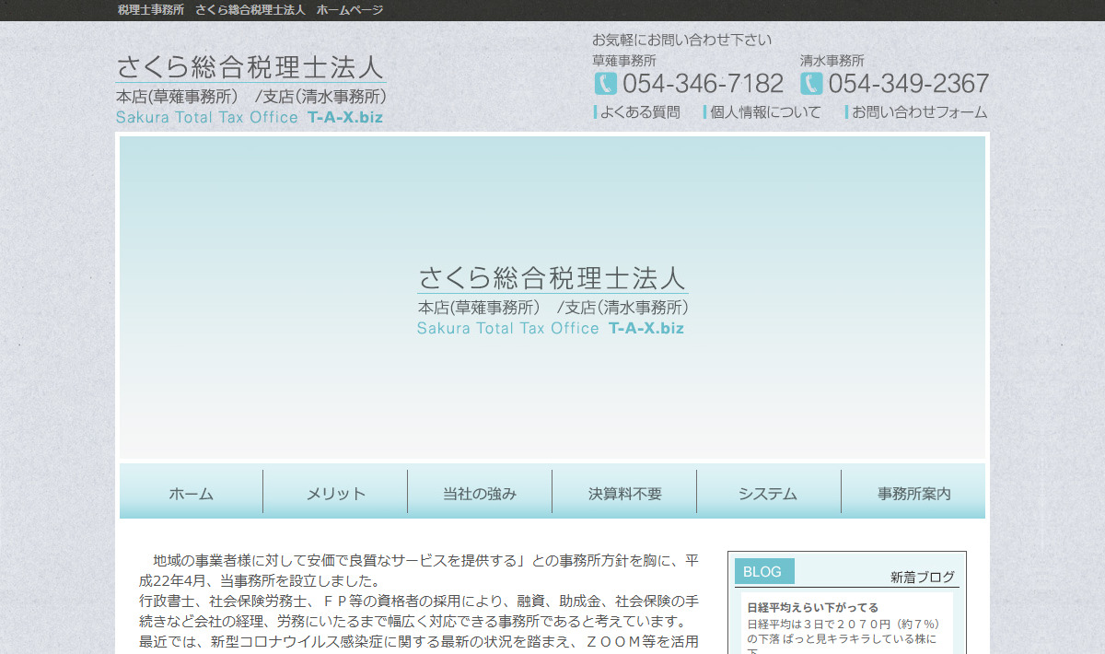
Task: Click the BLOG label badge
Action: pos(763,571)
